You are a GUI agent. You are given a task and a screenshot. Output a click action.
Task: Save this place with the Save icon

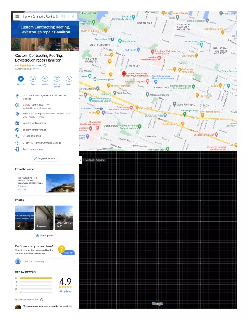tap(33, 79)
